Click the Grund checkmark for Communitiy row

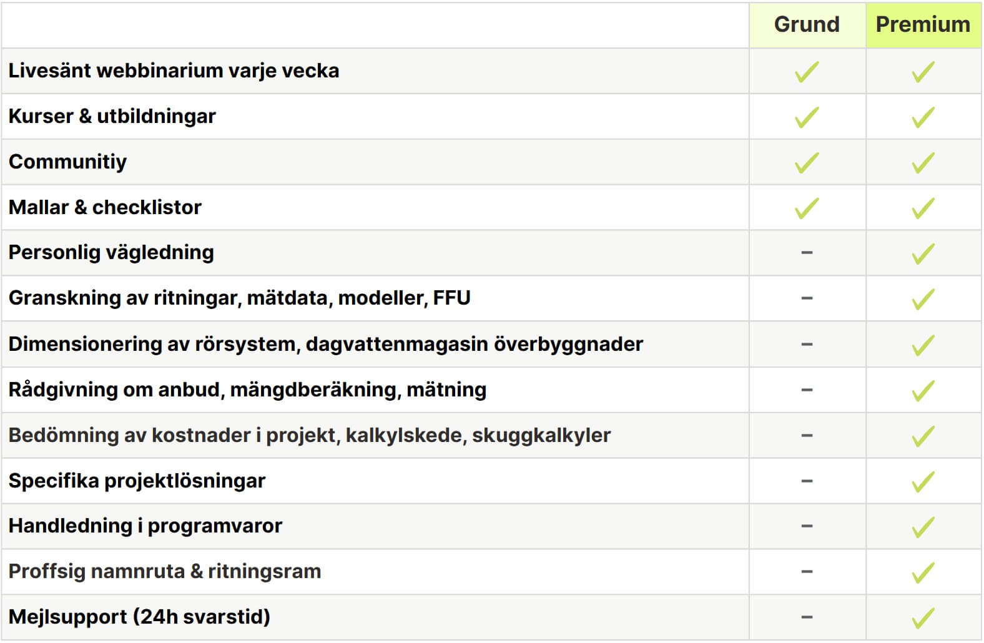[807, 162]
